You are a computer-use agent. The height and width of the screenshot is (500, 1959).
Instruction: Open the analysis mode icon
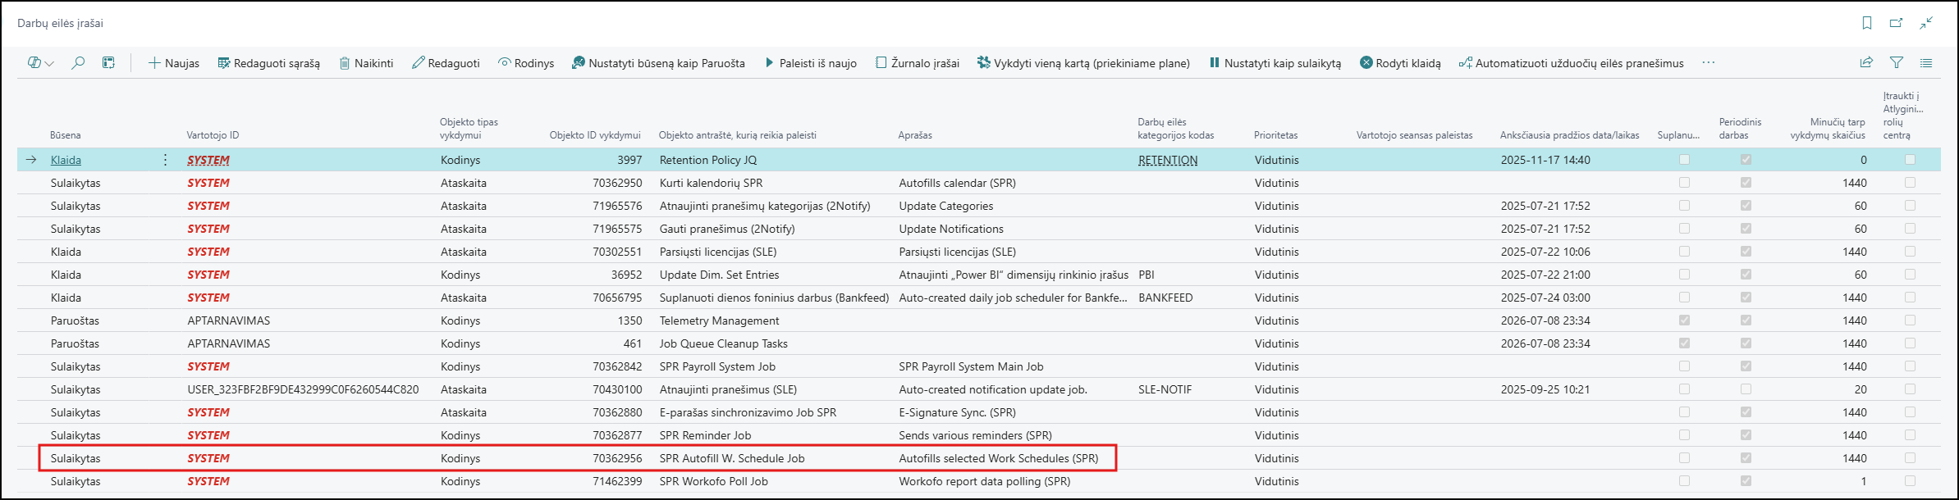[x=108, y=63]
